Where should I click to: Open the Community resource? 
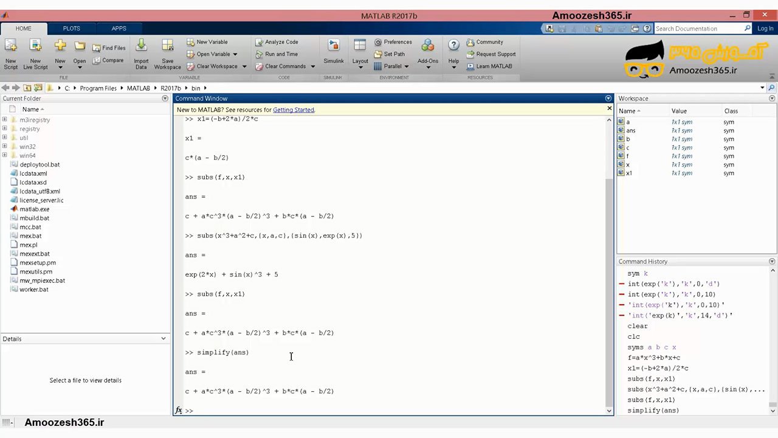(x=485, y=42)
